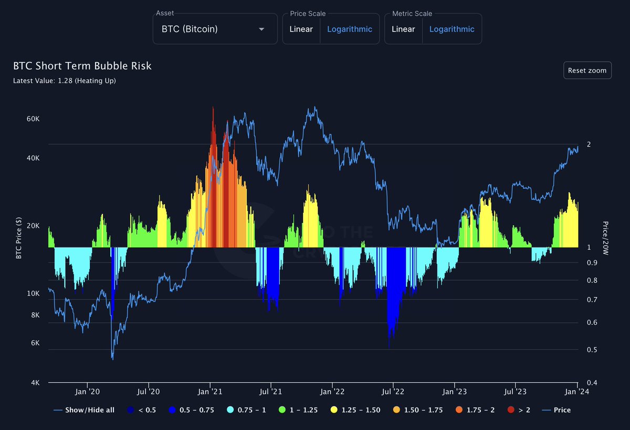Screen dimensions: 630x430
Task: Click the Jan '21 x-axis label
Action: (x=210, y=391)
